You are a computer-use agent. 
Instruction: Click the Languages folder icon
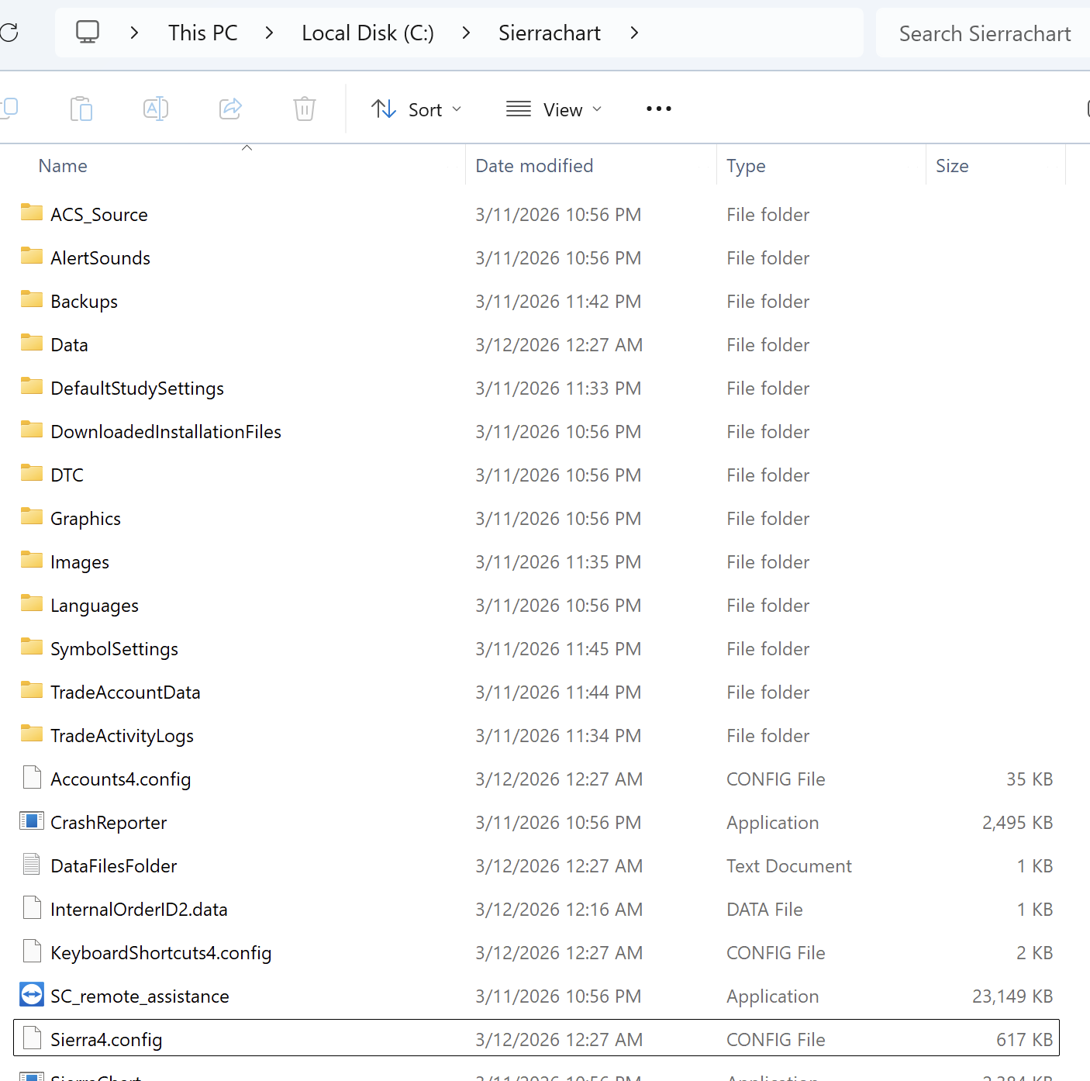32,603
